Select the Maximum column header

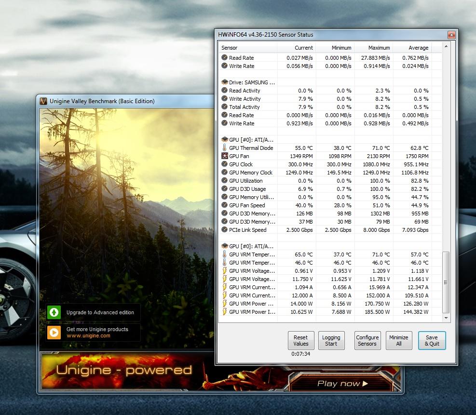pos(373,48)
